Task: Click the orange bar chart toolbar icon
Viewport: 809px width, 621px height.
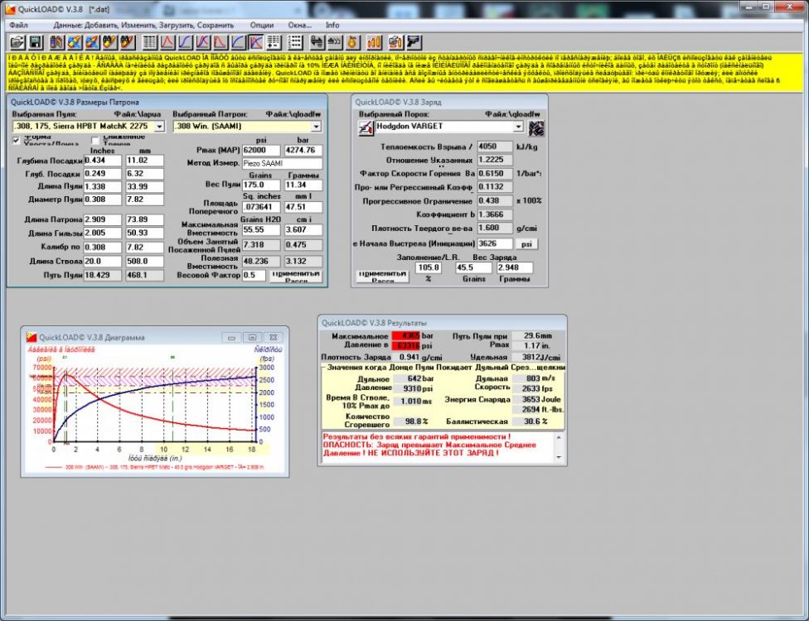Action: pos(375,41)
